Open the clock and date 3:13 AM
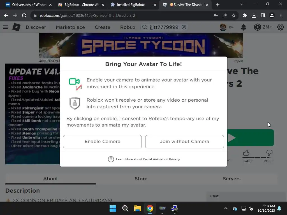This screenshot has width=287, height=215. coord(266,208)
